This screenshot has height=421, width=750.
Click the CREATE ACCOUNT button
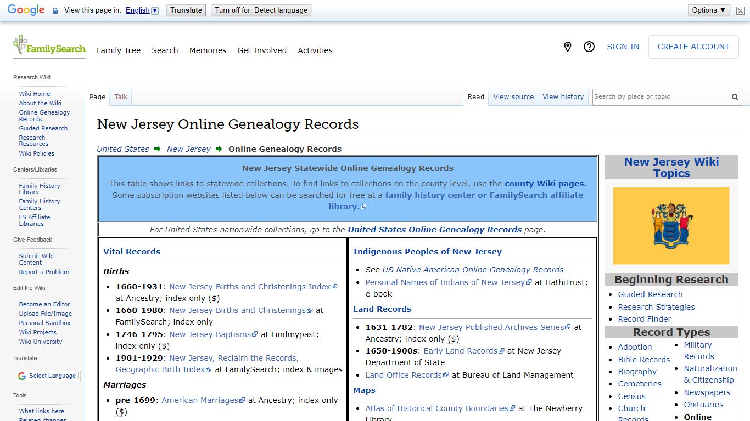pos(693,47)
